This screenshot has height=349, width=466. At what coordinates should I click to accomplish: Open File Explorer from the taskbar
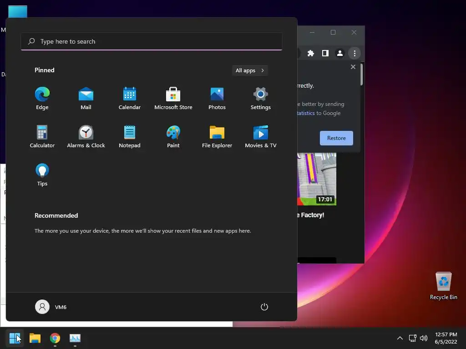pos(35,338)
